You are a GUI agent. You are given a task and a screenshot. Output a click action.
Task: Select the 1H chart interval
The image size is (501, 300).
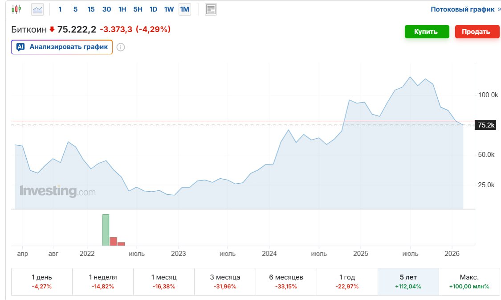[x=122, y=9]
